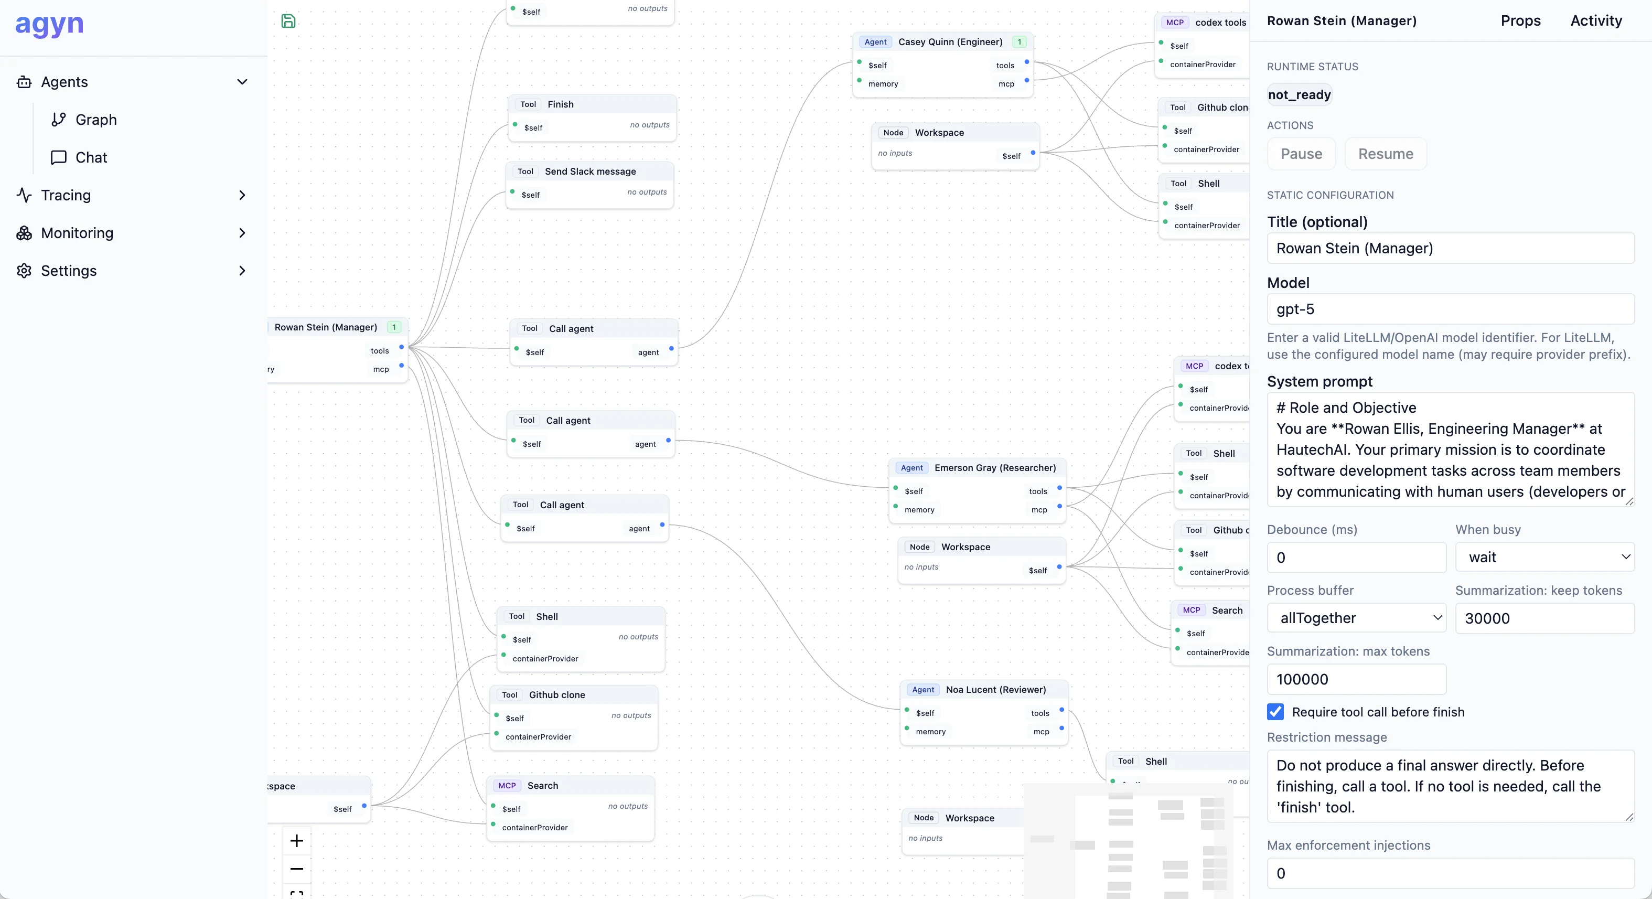Switch to the Activity tab
The height and width of the screenshot is (899, 1652).
[x=1595, y=20]
